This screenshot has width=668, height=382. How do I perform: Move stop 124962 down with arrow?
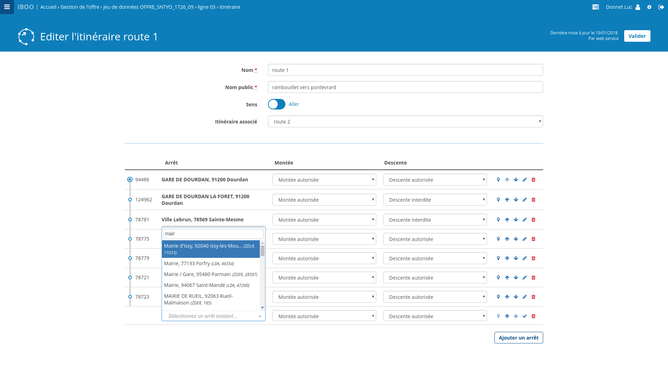click(516, 200)
